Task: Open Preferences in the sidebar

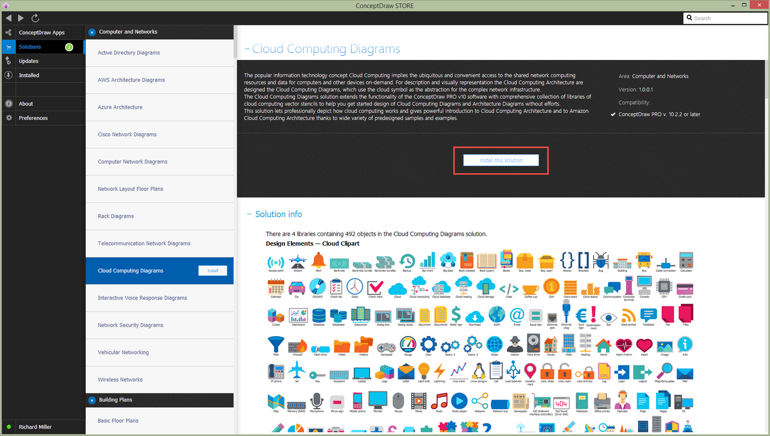Action: pyautogui.click(x=44, y=118)
